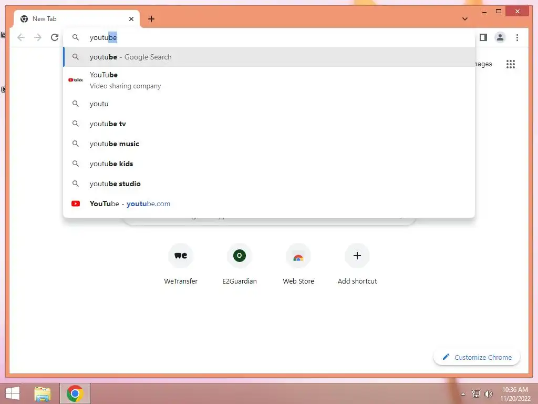This screenshot has height=404, width=538.
Task: Click the Customize Chrome button
Action: 477,357
